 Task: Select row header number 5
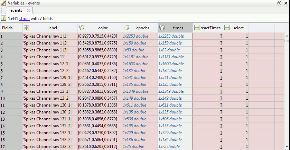pyautogui.click(x=11, y=64)
